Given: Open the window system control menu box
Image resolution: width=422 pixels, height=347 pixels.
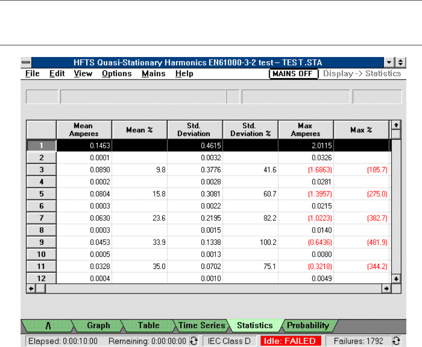Looking at the screenshot, I should [x=26, y=63].
